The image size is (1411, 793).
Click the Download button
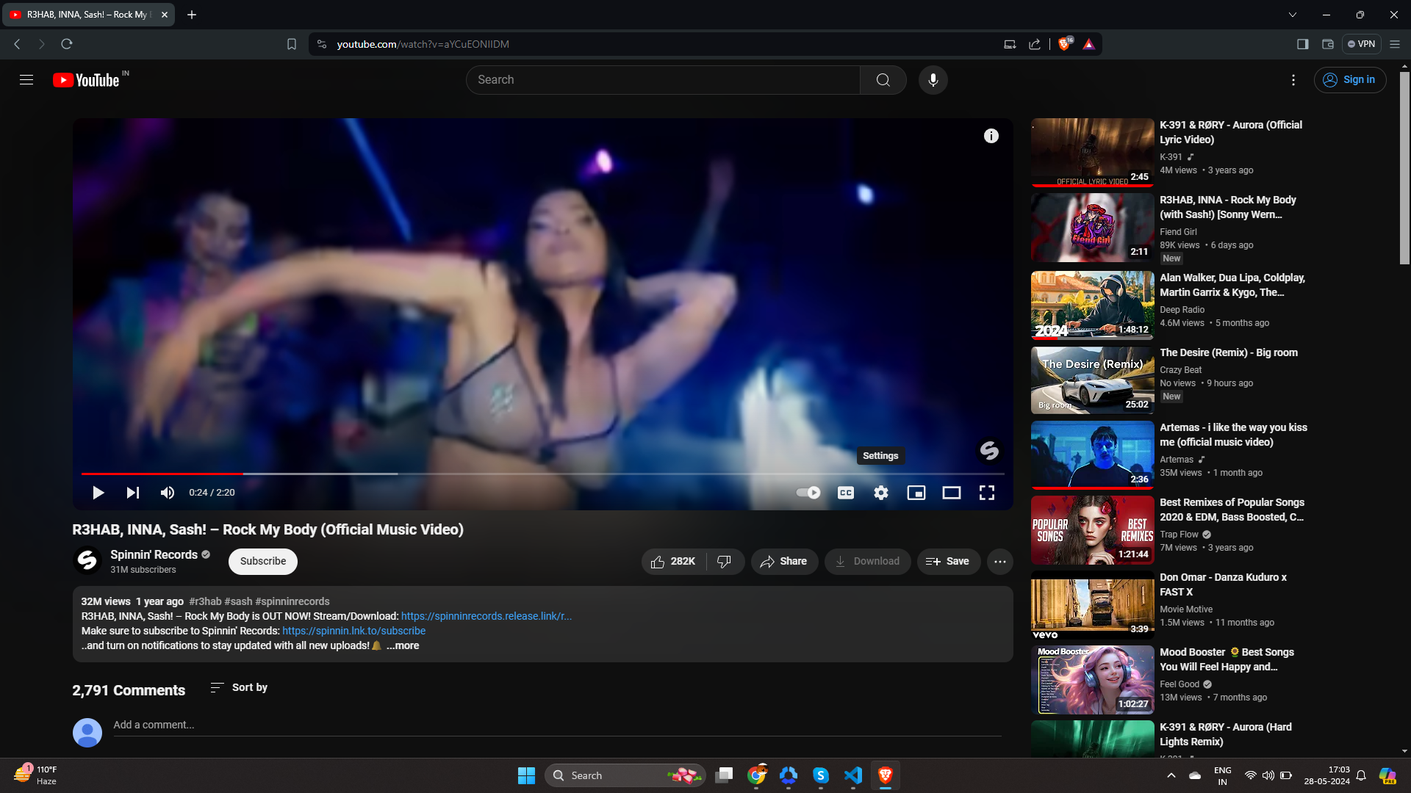click(867, 562)
